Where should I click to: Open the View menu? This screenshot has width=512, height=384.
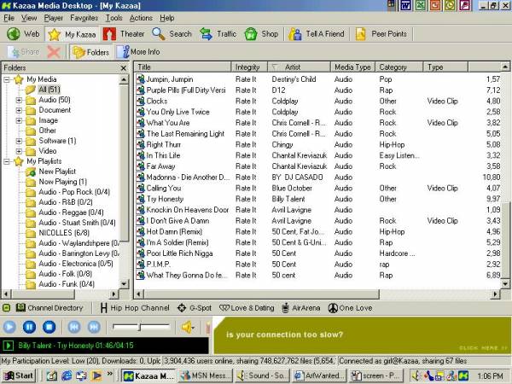29,18
